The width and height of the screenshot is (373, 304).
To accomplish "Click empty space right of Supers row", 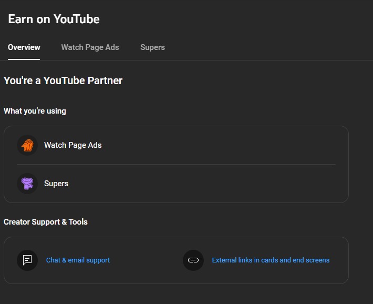I will pyautogui.click(x=202, y=184).
